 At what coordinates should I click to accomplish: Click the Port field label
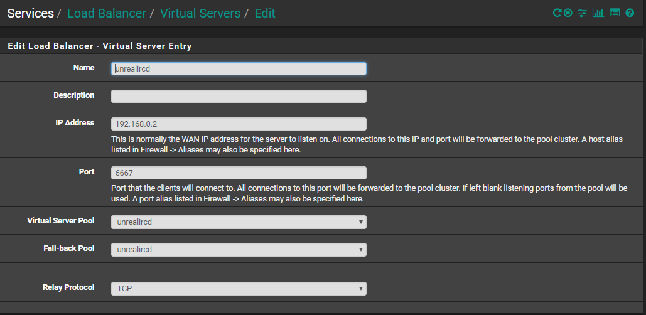point(86,172)
